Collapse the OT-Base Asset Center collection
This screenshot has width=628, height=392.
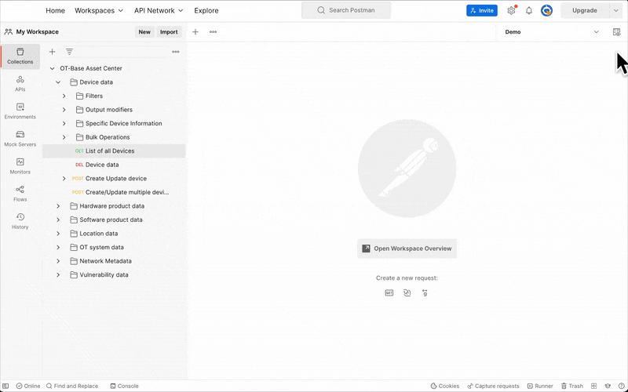point(52,68)
